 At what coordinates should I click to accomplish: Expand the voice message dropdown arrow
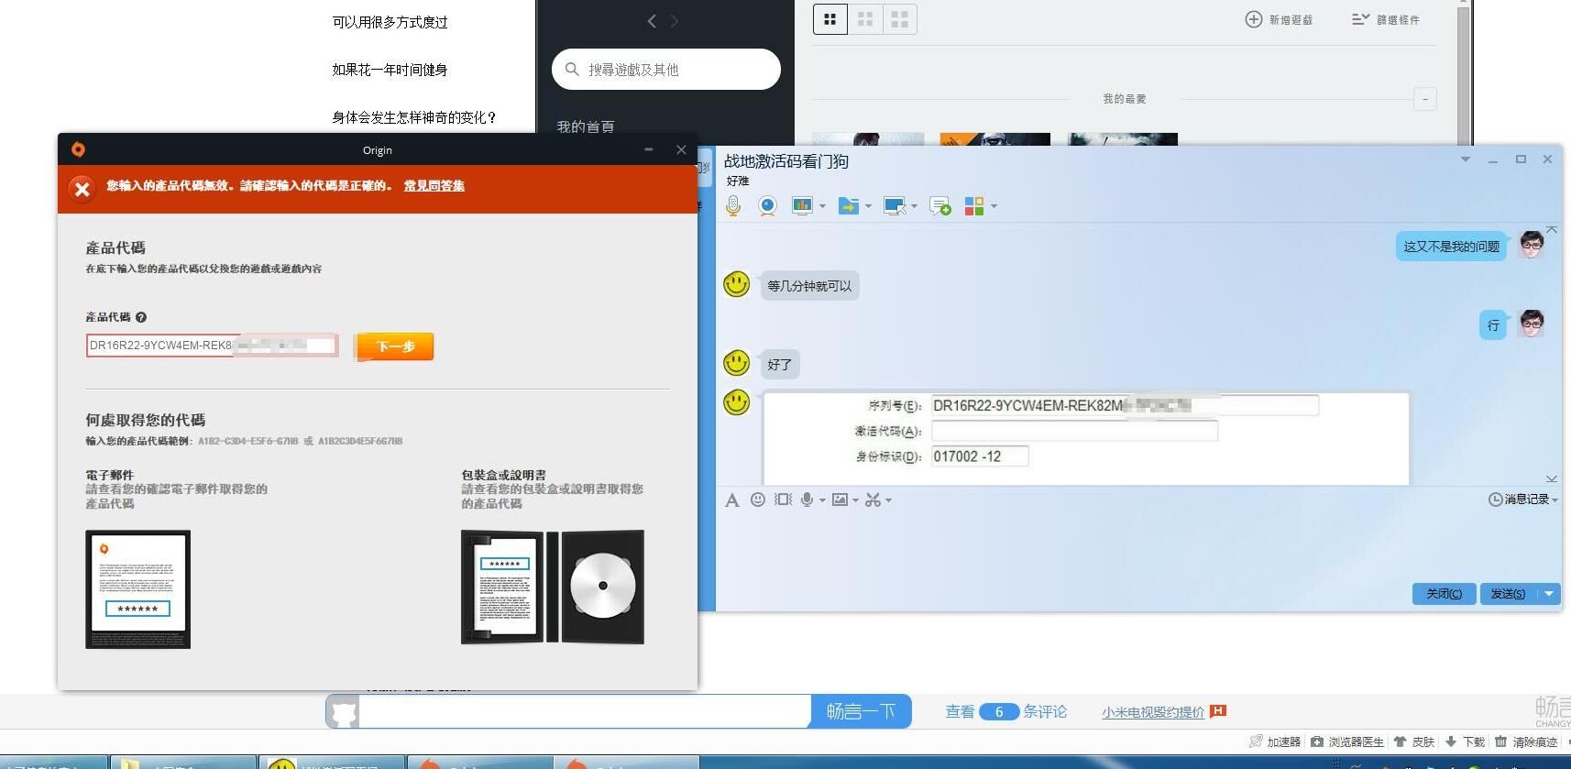click(x=822, y=500)
